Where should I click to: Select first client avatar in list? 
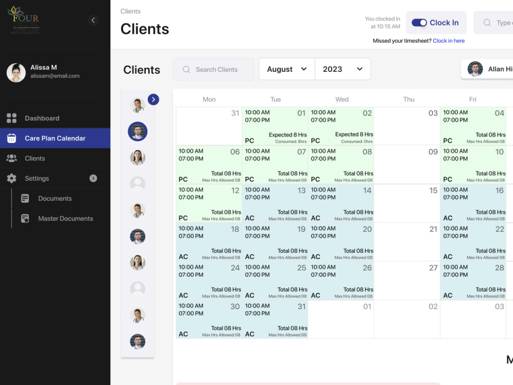coord(137,105)
